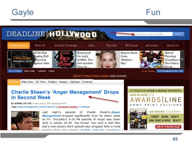Click author name Dominic Patten
Screen dimensions: 192x144
[x=23, y=103]
